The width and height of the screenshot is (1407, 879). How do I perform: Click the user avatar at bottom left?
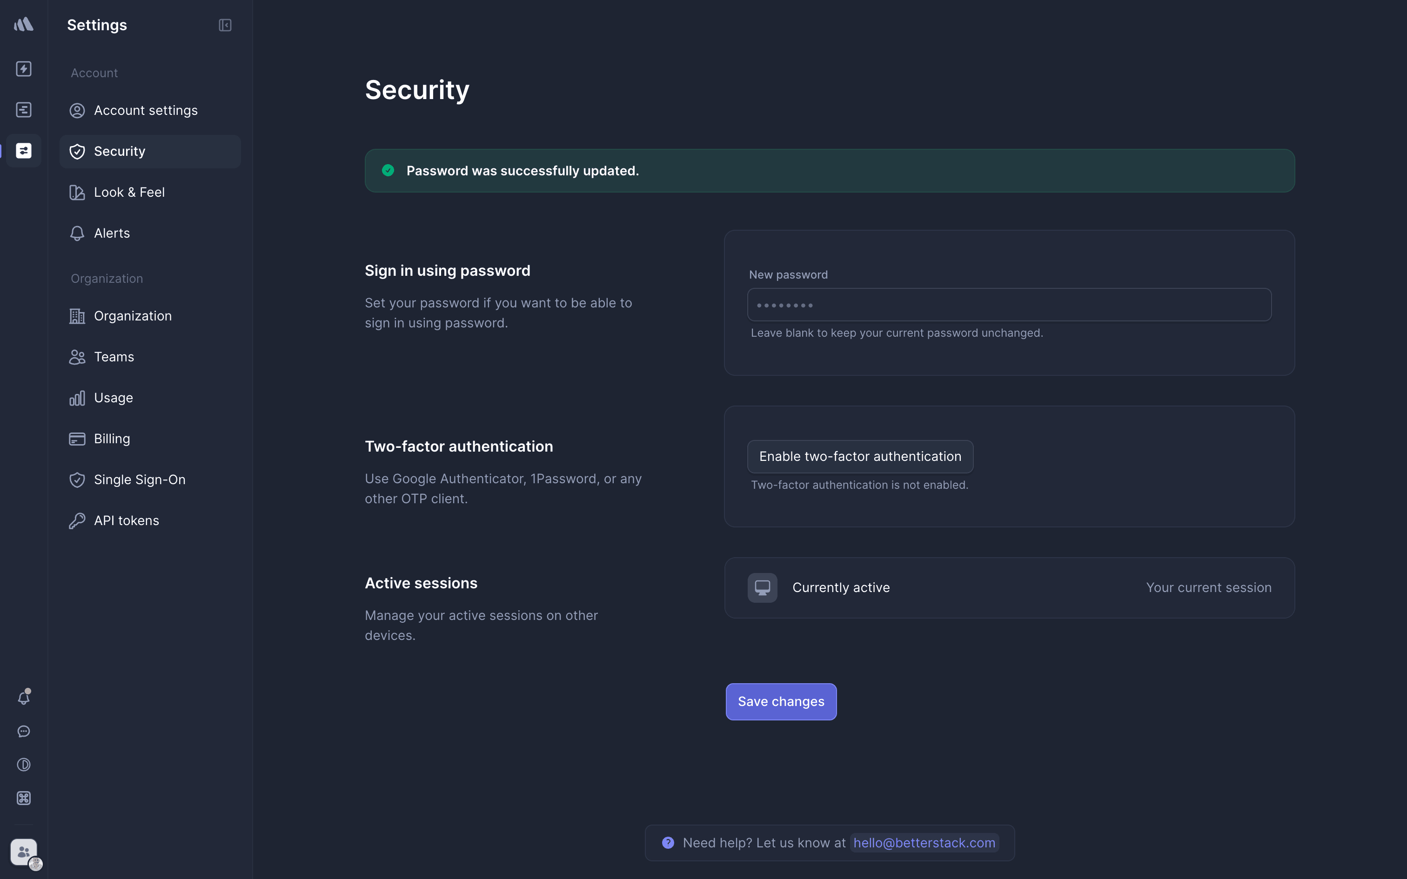pyautogui.click(x=24, y=852)
